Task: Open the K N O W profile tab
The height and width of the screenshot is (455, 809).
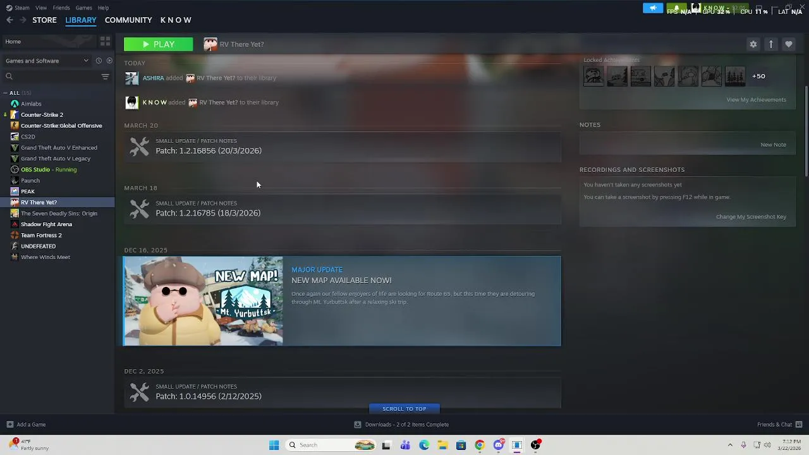Action: [176, 20]
